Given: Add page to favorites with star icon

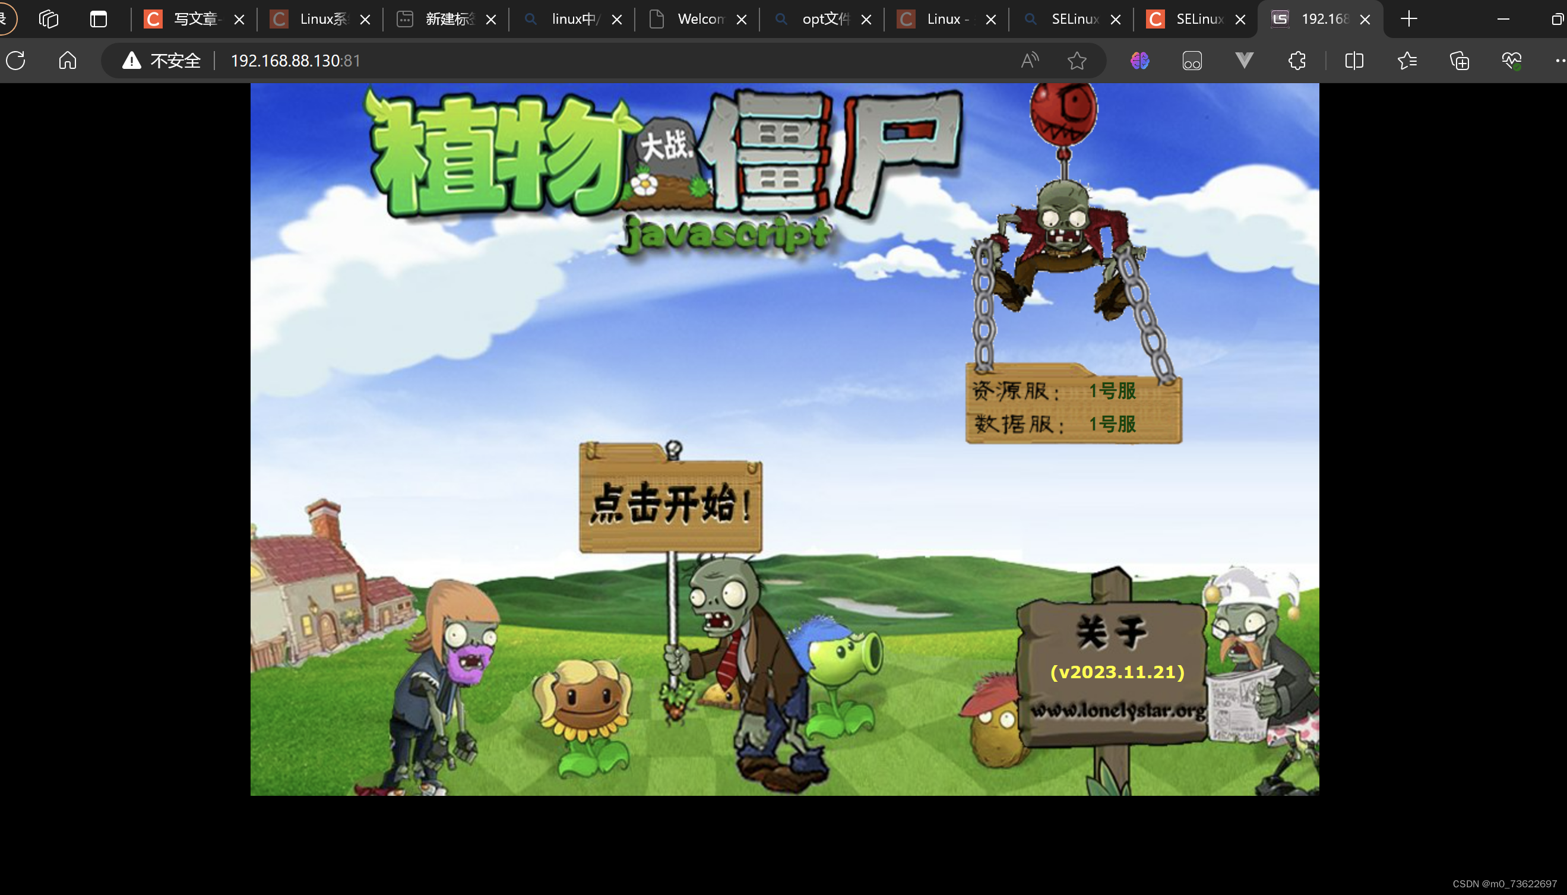Looking at the screenshot, I should 1077,60.
